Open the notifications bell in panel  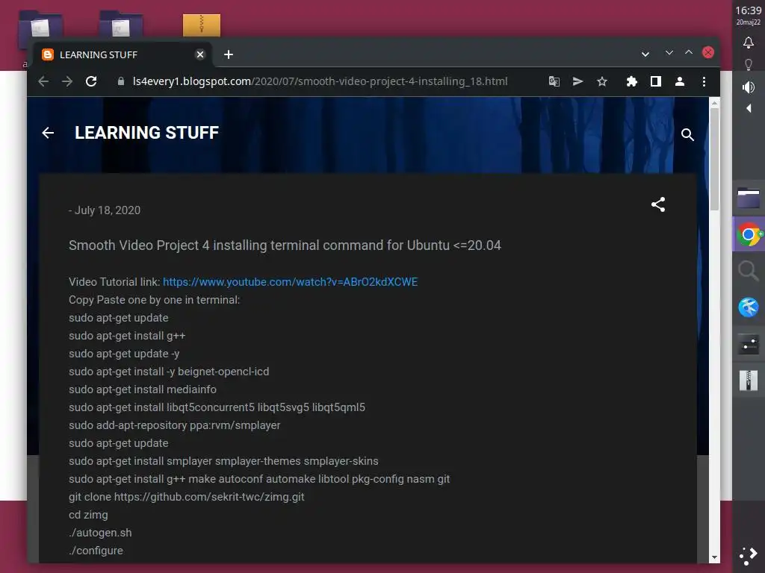[x=749, y=43]
